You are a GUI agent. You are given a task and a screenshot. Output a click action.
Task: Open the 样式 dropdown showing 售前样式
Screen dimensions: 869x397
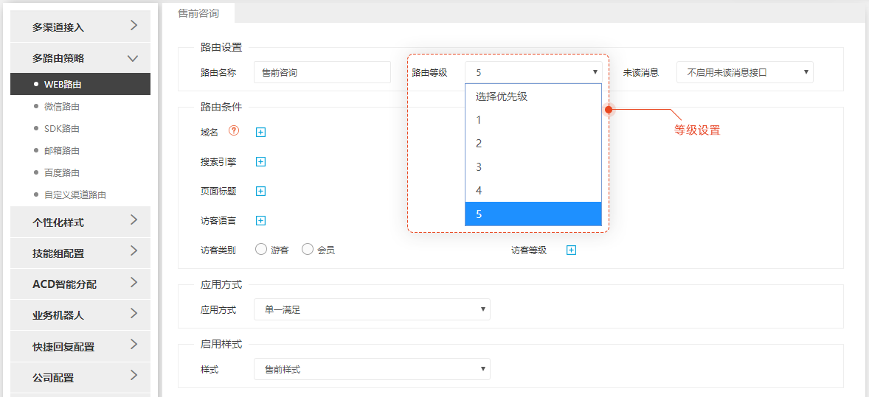tap(372, 369)
